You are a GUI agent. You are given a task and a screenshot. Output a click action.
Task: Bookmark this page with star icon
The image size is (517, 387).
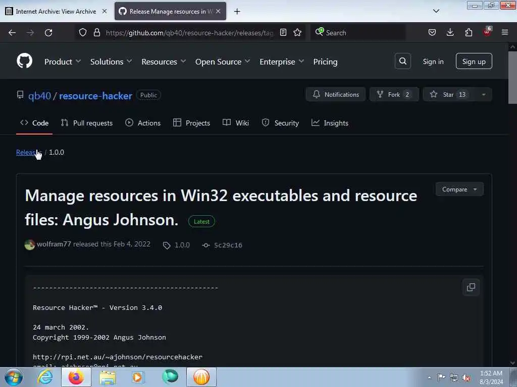click(297, 32)
